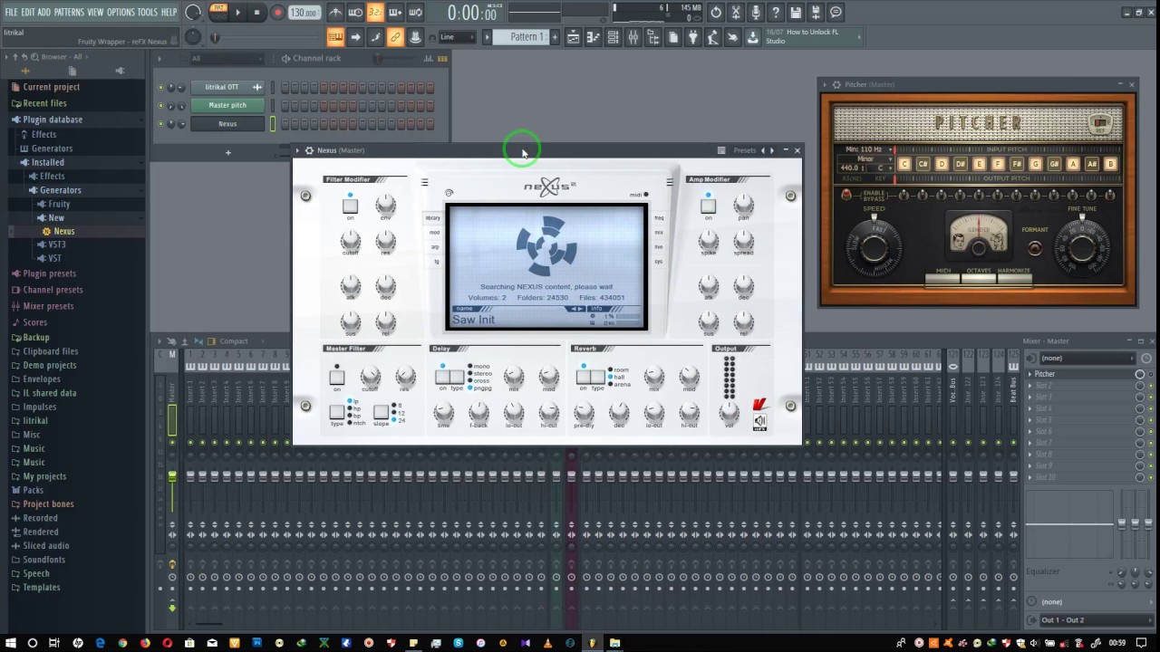This screenshot has width=1160, height=652.
Task: Click the Pitcher plugin settings gear icon
Action: [836, 84]
